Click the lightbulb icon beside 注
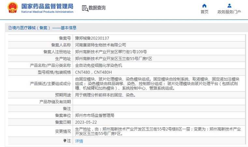 65,141
